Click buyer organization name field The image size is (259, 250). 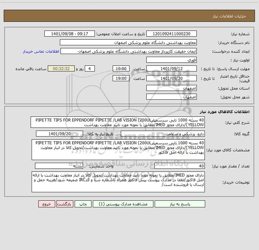click(x=128, y=43)
